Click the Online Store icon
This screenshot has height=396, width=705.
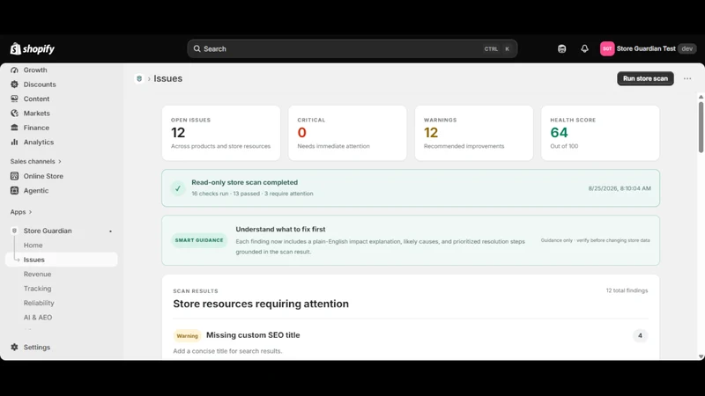14,176
